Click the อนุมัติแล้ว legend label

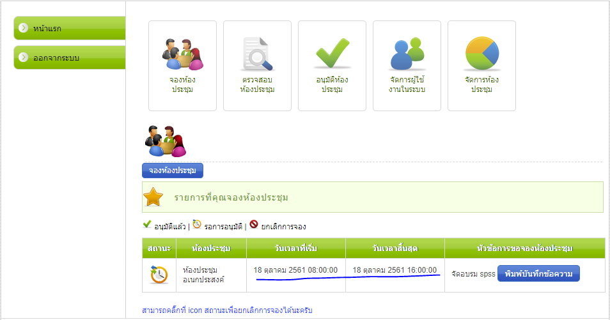pyautogui.click(x=170, y=226)
